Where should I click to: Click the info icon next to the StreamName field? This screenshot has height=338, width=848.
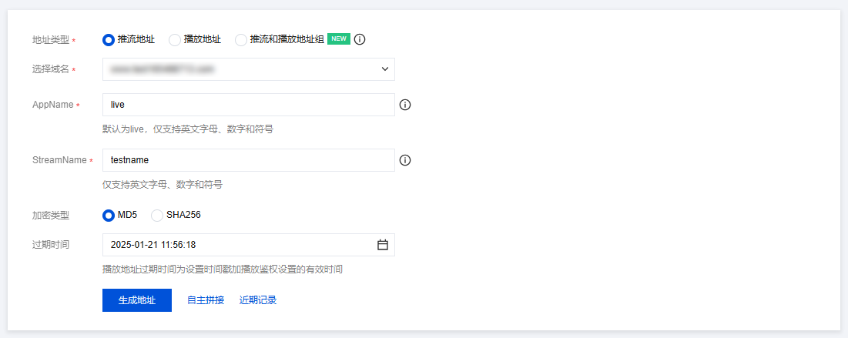click(405, 160)
